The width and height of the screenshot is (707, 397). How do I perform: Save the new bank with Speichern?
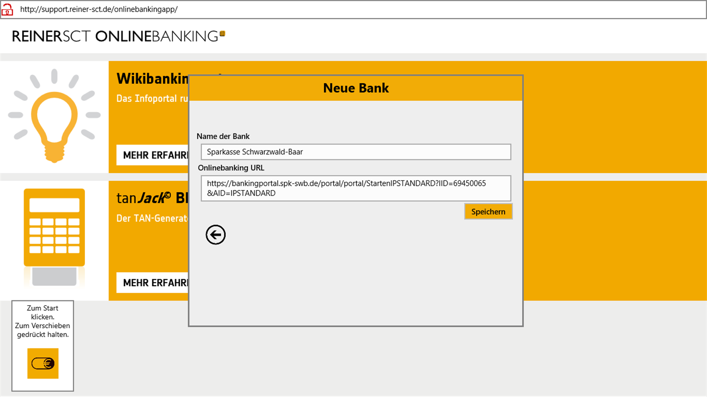(488, 212)
